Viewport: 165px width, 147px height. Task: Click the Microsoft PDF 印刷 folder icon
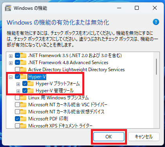point(23,119)
